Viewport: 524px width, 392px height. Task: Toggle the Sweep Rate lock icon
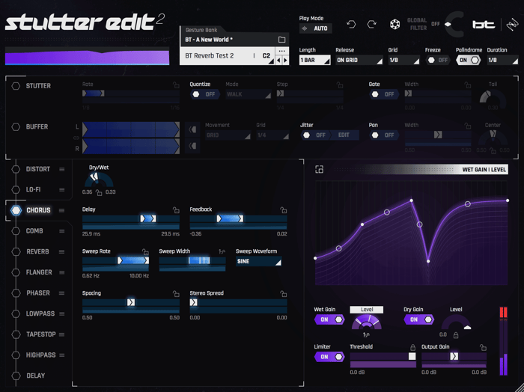click(145, 252)
